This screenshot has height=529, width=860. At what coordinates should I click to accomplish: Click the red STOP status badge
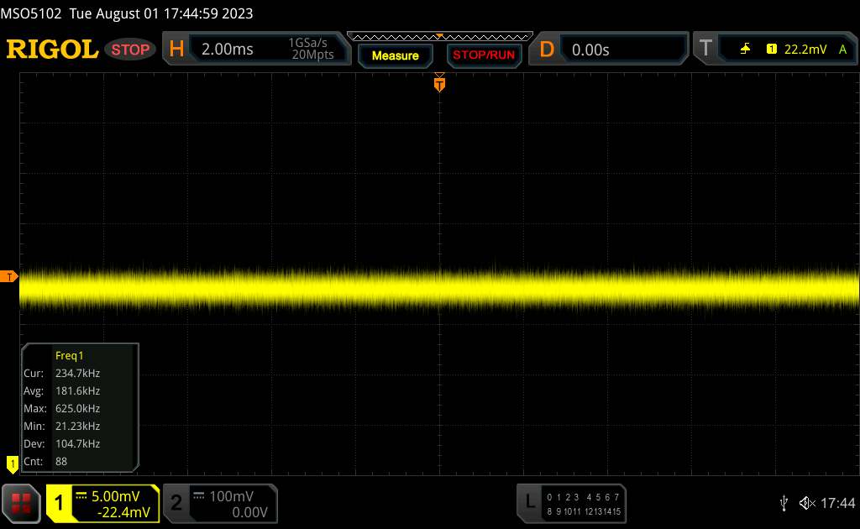pos(130,50)
